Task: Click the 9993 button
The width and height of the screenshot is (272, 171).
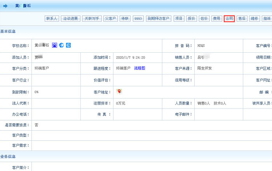Action: (138, 19)
